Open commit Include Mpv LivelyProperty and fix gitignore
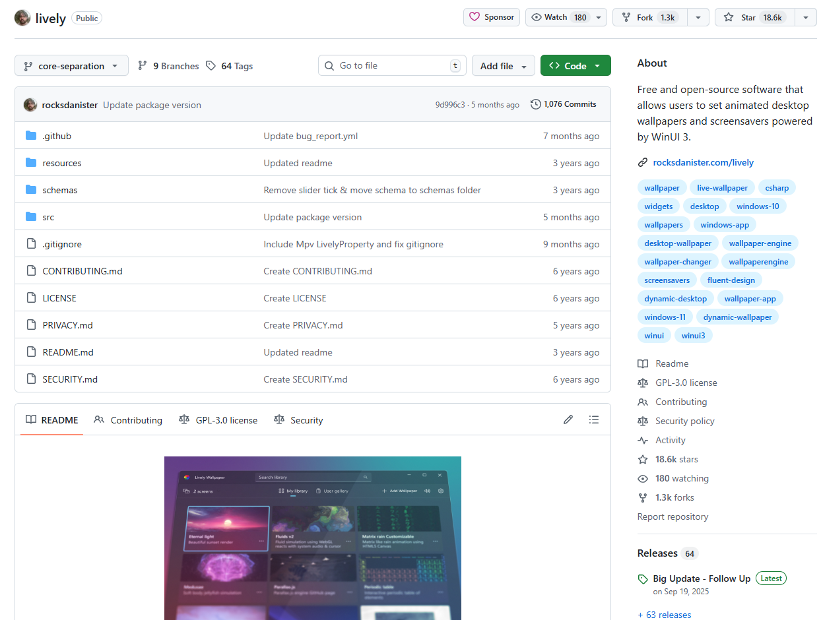Image resolution: width=821 pixels, height=620 pixels. pos(353,244)
